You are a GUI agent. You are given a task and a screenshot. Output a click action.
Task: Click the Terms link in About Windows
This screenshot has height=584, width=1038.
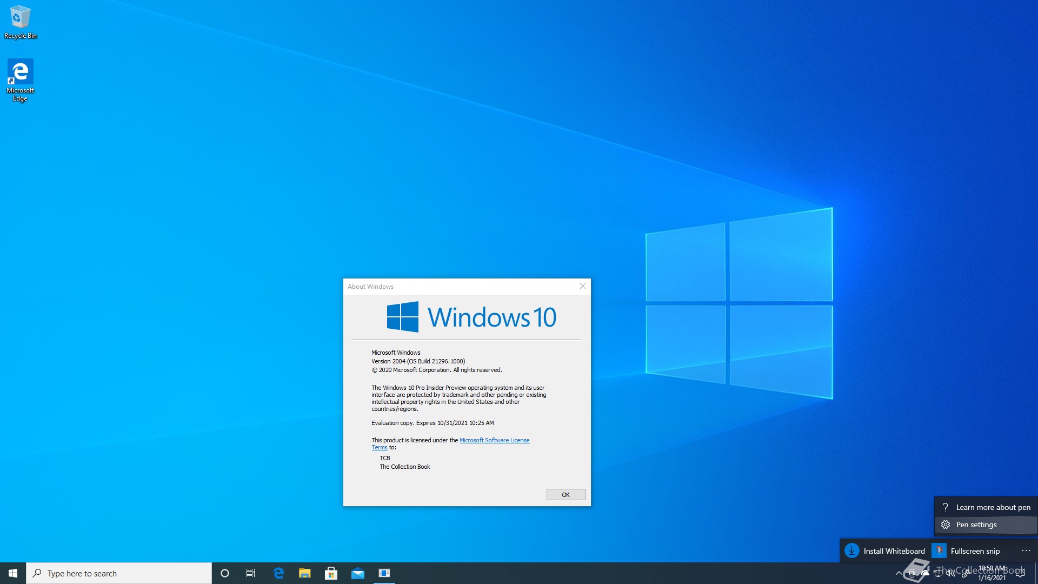point(379,448)
